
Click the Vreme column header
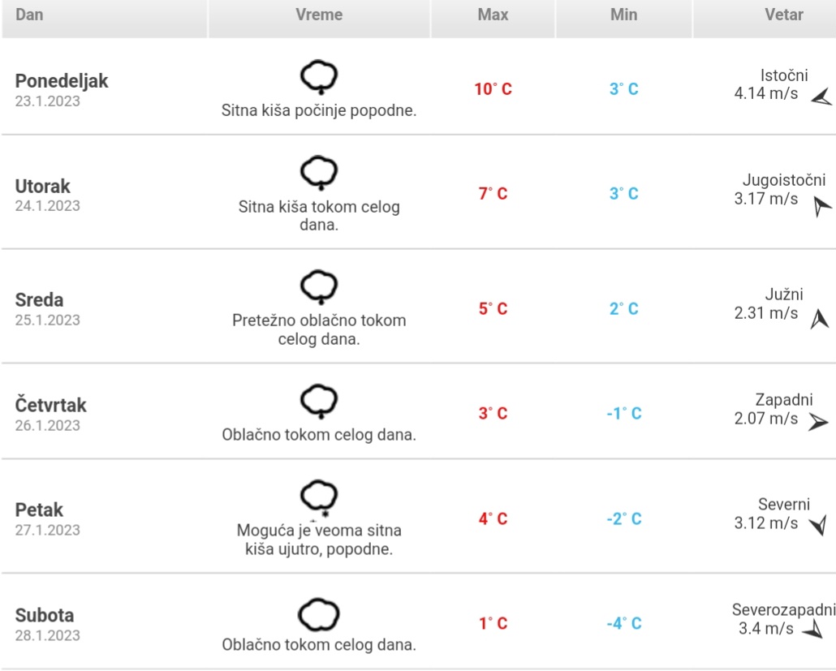[319, 15]
